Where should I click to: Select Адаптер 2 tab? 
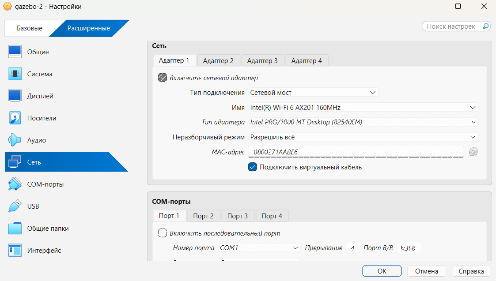218,61
